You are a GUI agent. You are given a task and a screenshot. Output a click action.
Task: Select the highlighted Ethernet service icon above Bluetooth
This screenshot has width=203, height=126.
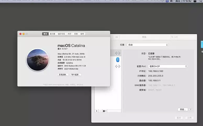click(x=118, y=53)
